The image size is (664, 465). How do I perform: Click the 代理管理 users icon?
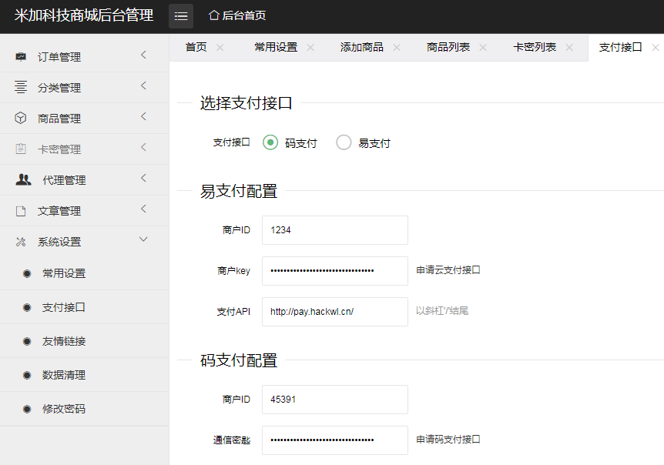tap(24, 180)
